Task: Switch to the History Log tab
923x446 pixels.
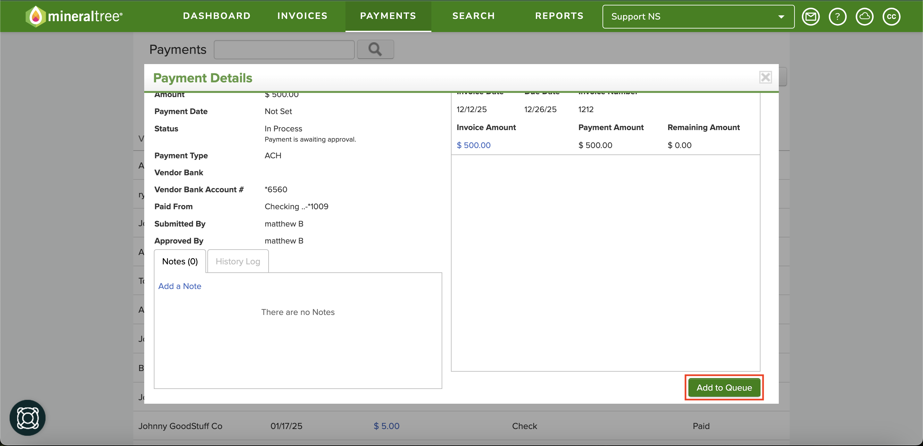Action: (238, 261)
